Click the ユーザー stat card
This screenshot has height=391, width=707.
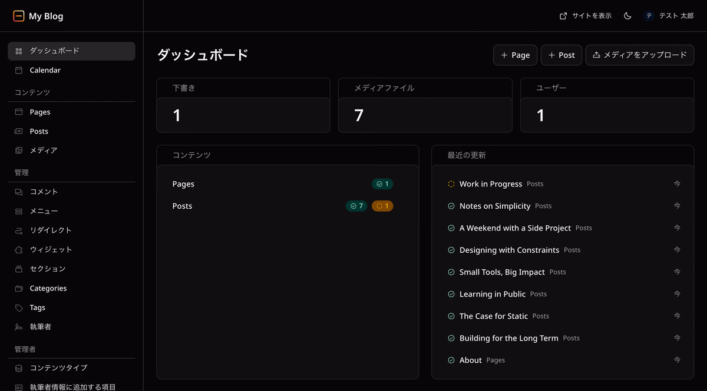point(607,105)
